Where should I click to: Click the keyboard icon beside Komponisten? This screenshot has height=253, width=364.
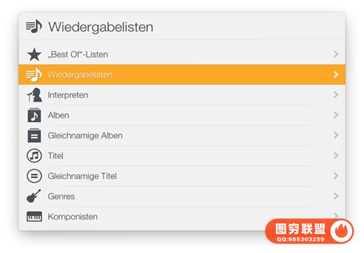(34, 217)
